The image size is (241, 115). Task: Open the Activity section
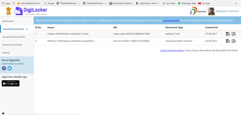(x=17, y=53)
